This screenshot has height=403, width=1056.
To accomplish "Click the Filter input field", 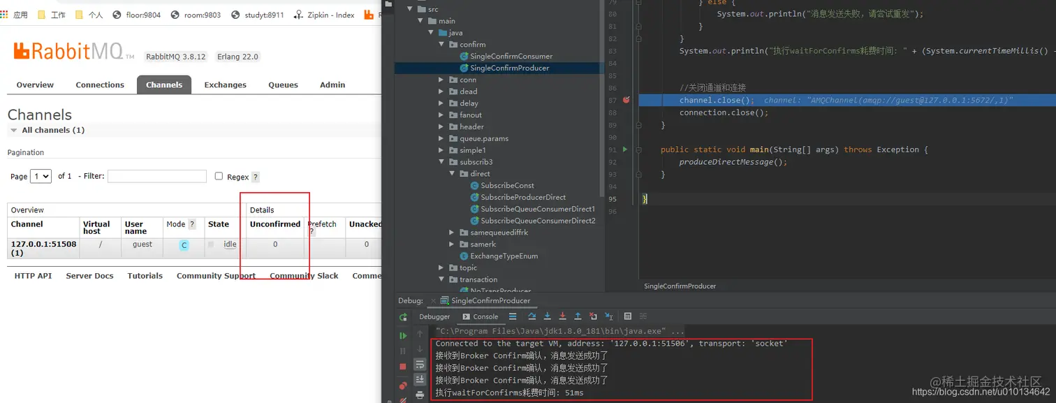I will [x=156, y=176].
